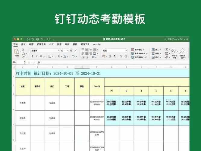Click the Borders icon
The width and height of the screenshot is (201, 151).
point(50,56)
